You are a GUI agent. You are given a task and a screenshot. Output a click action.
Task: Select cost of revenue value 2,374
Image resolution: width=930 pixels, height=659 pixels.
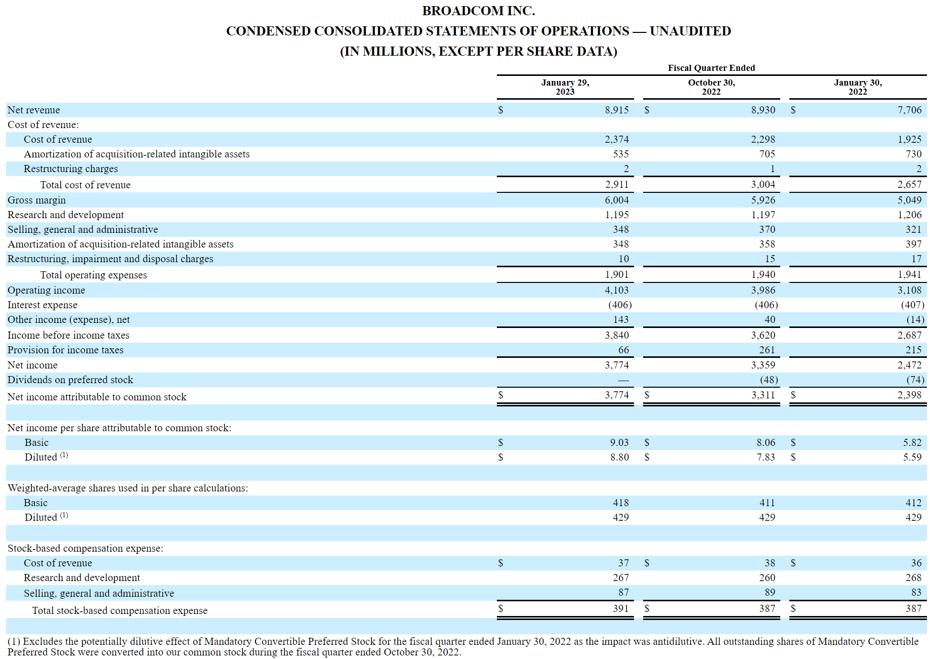tap(616, 139)
